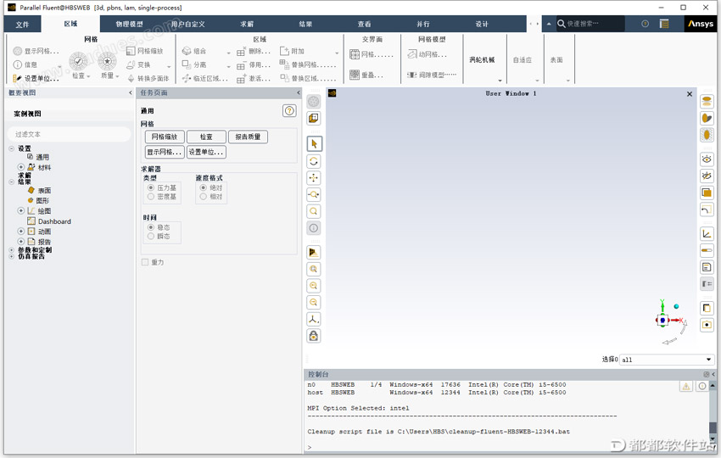Click 信息 info icon in the ribbon
The height and width of the screenshot is (458, 721).
[18, 64]
